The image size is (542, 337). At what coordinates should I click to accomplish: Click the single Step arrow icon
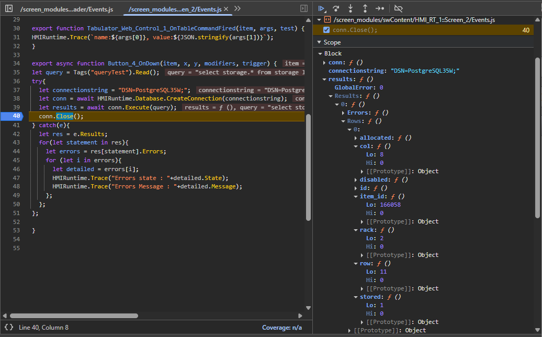[380, 8]
